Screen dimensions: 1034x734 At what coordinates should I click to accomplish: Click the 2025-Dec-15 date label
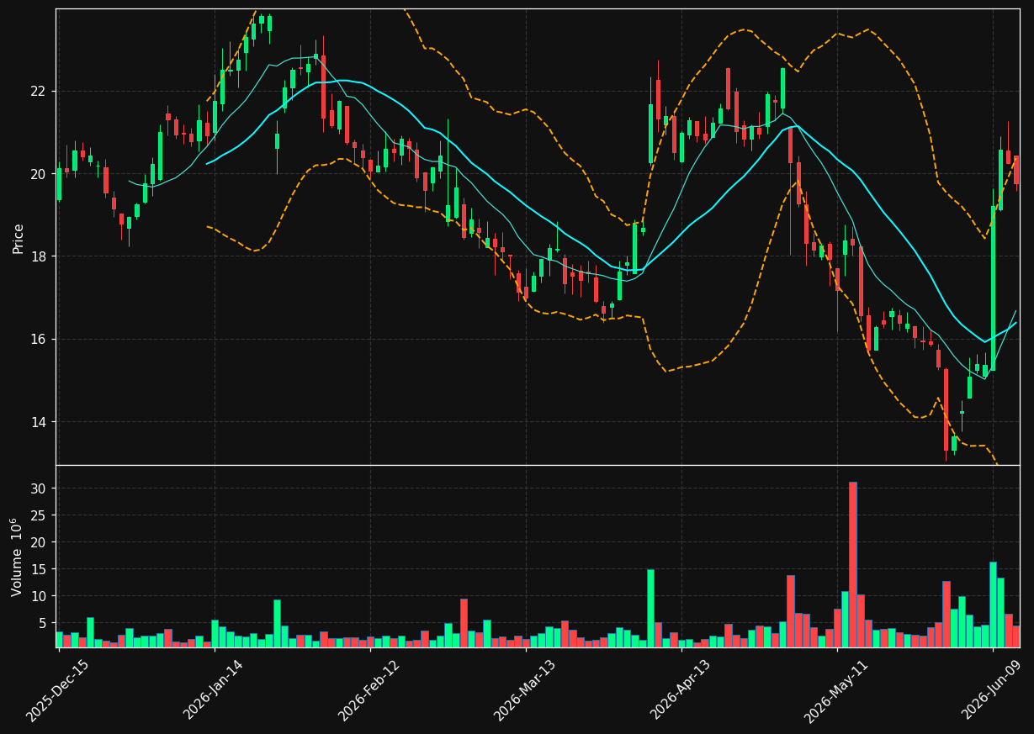tap(58, 691)
